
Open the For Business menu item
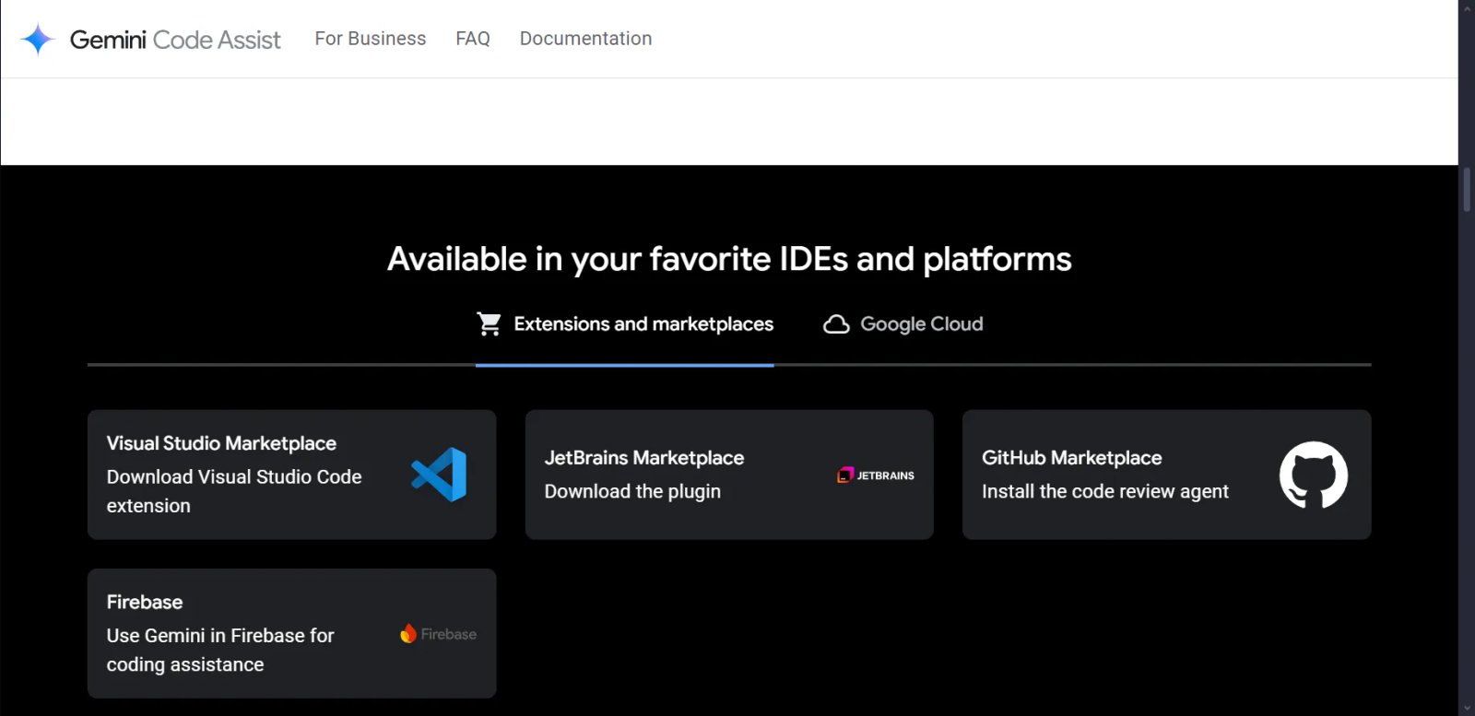370,39
